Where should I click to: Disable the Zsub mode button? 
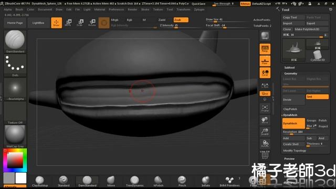pyautogui.click(x=181, y=20)
